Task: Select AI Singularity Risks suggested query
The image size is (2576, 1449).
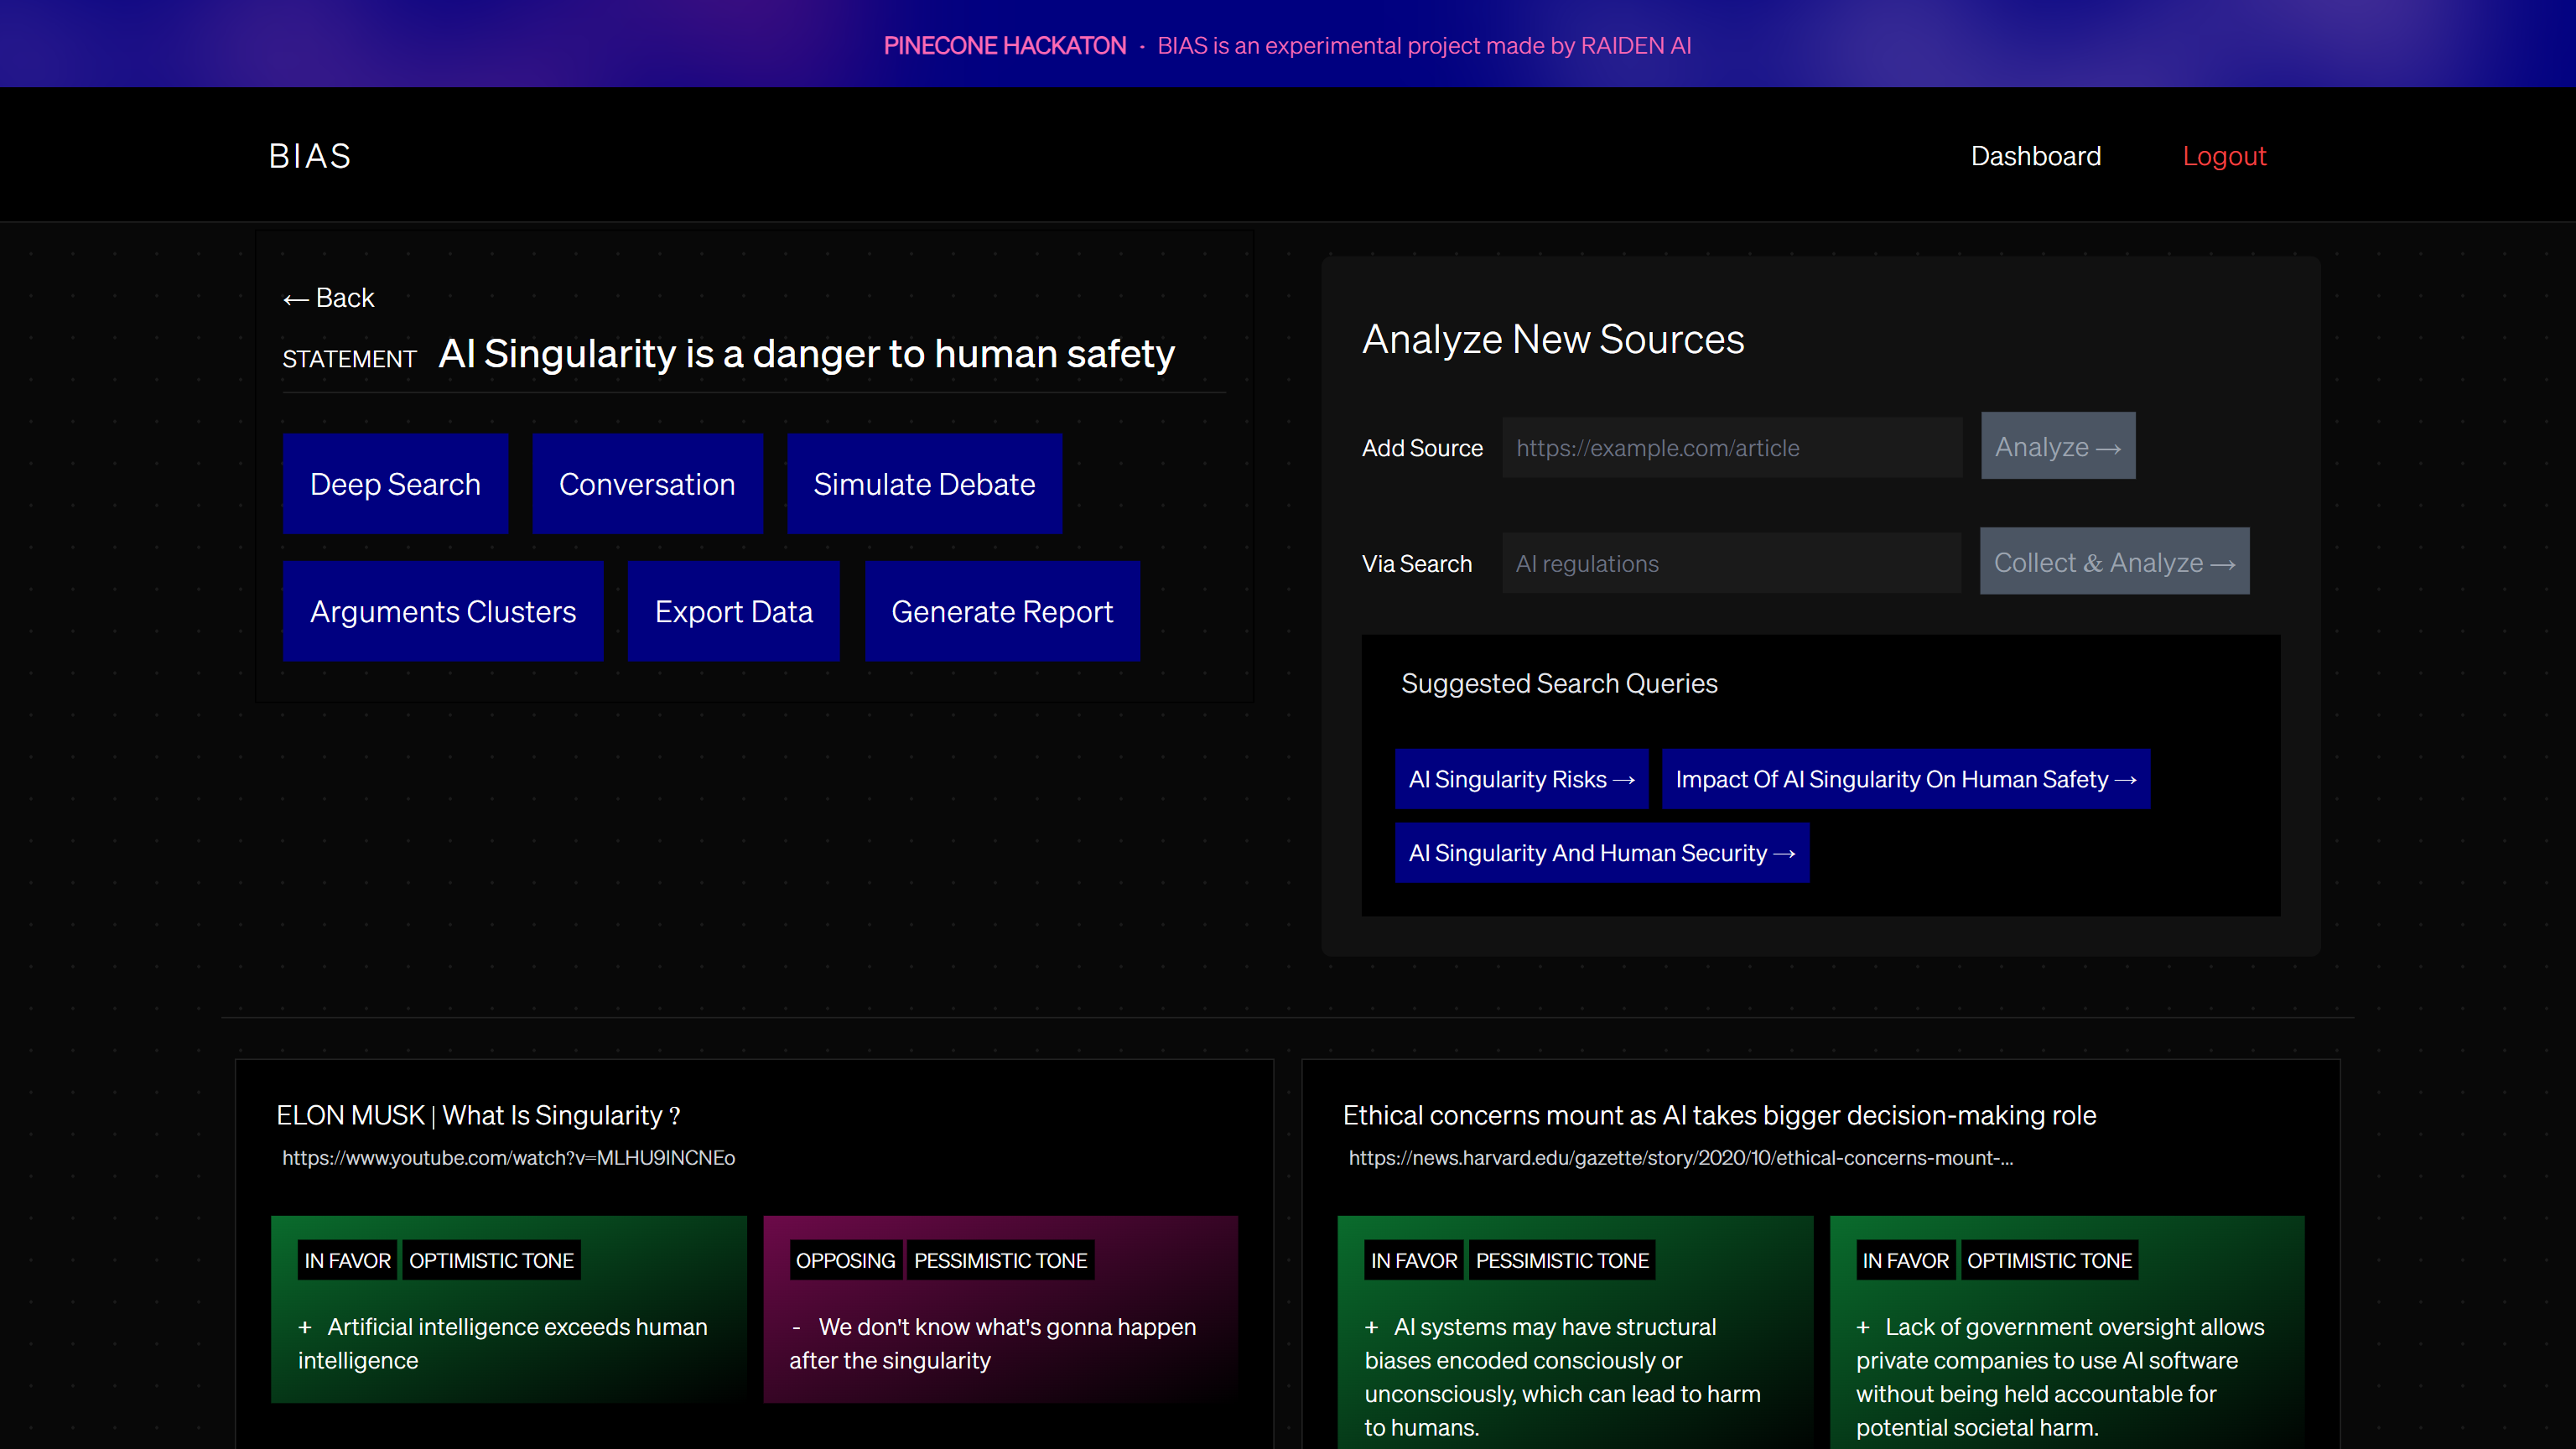Action: coord(1521,779)
